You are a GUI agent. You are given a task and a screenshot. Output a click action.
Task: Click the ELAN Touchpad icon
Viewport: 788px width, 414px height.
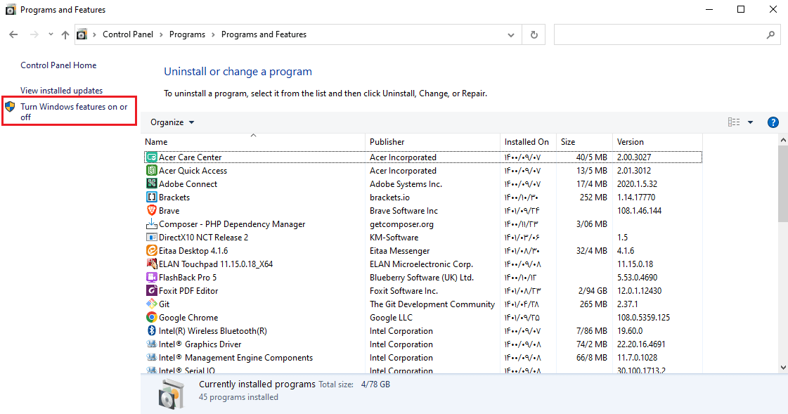point(151,264)
